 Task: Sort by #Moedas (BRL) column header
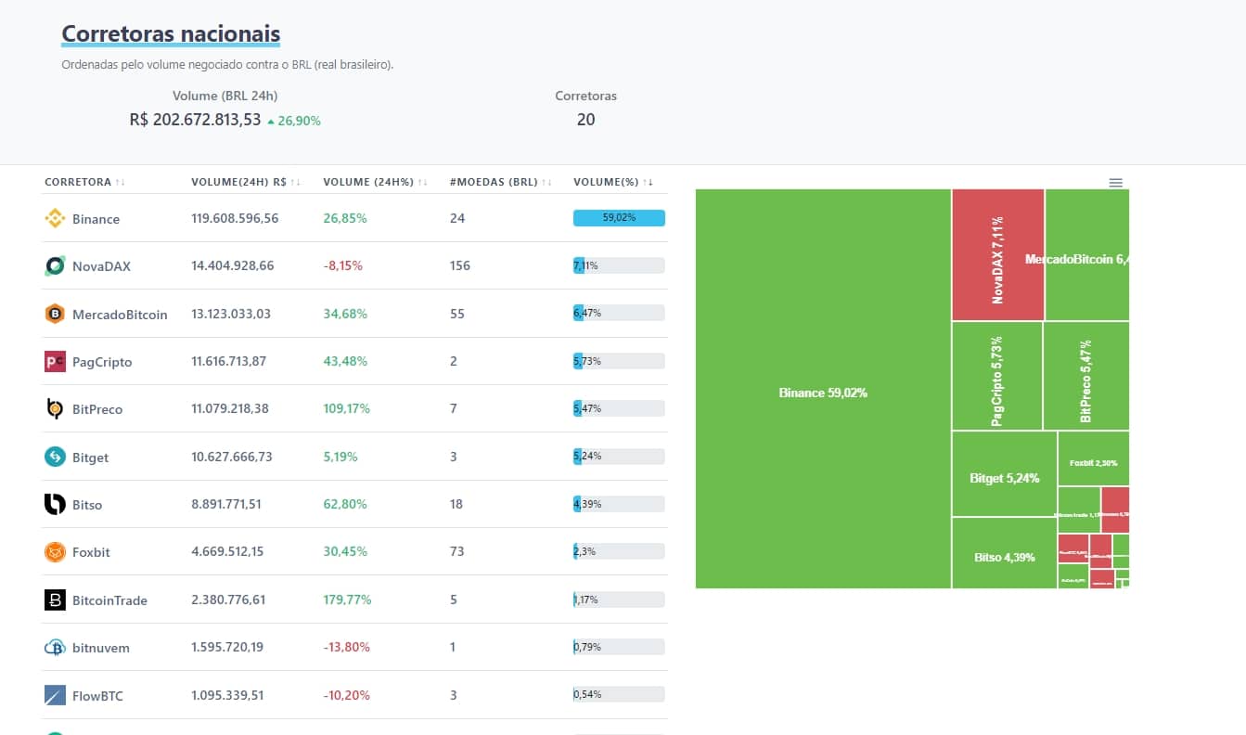coord(500,182)
